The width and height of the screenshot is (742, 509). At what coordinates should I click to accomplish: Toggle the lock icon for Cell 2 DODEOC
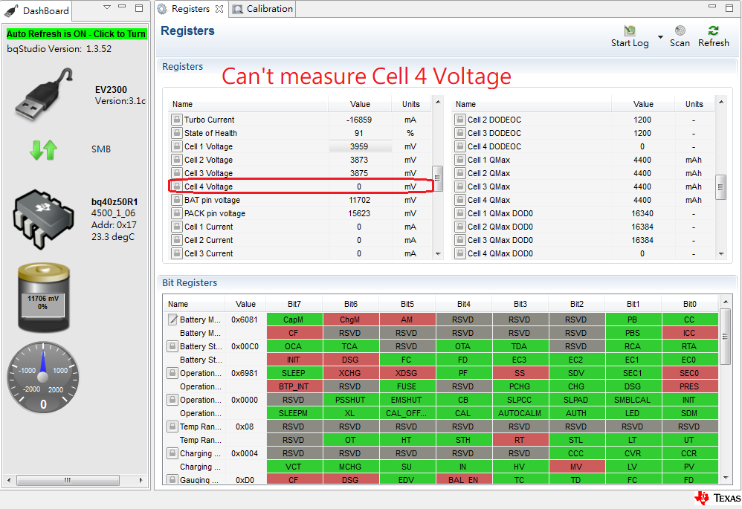tap(459, 120)
